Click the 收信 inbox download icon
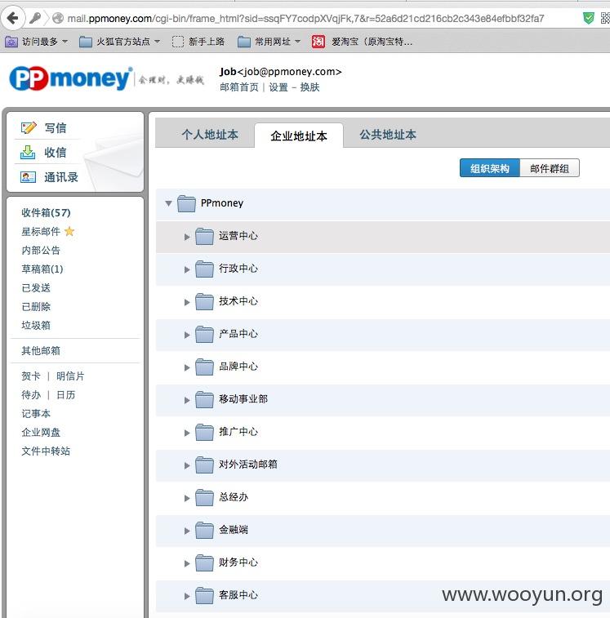 pyautogui.click(x=28, y=152)
